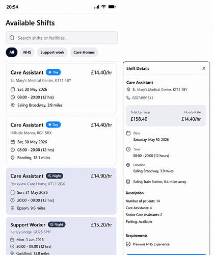Filter shifts by NHS

click(27, 52)
